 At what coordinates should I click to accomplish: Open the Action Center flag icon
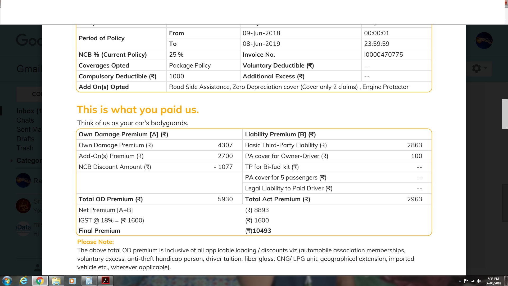[x=466, y=281]
